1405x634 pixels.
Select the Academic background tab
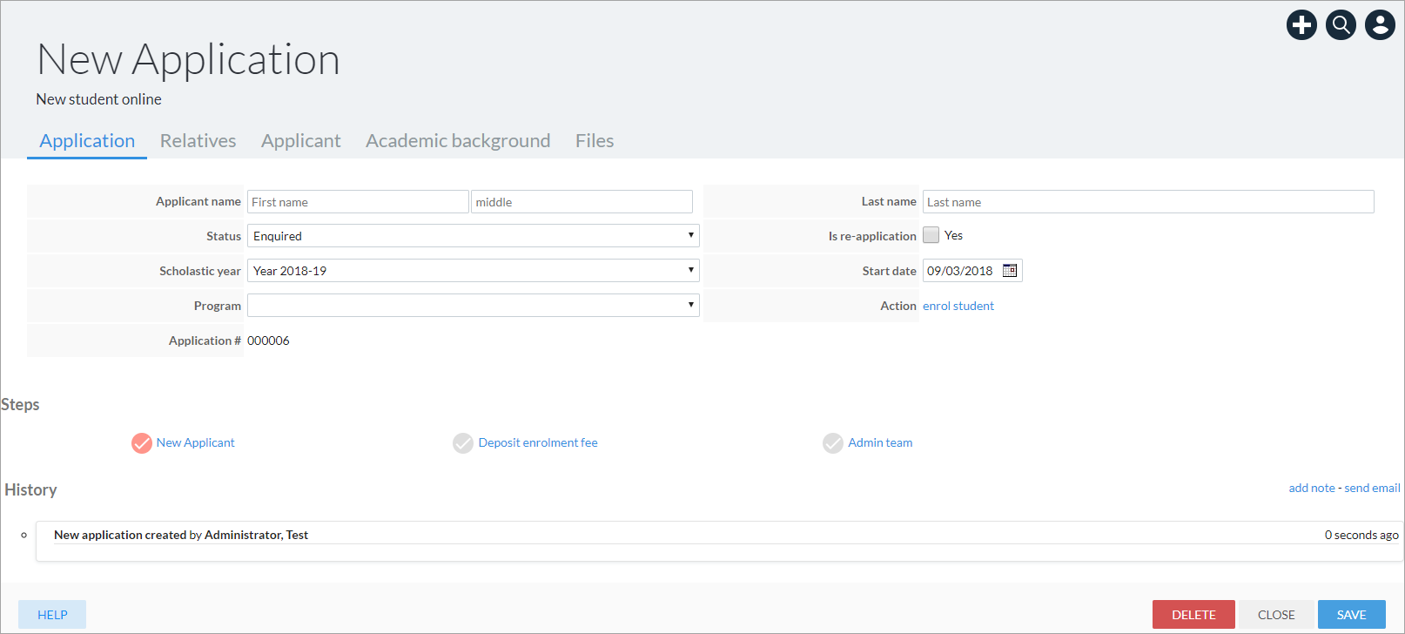click(x=458, y=141)
